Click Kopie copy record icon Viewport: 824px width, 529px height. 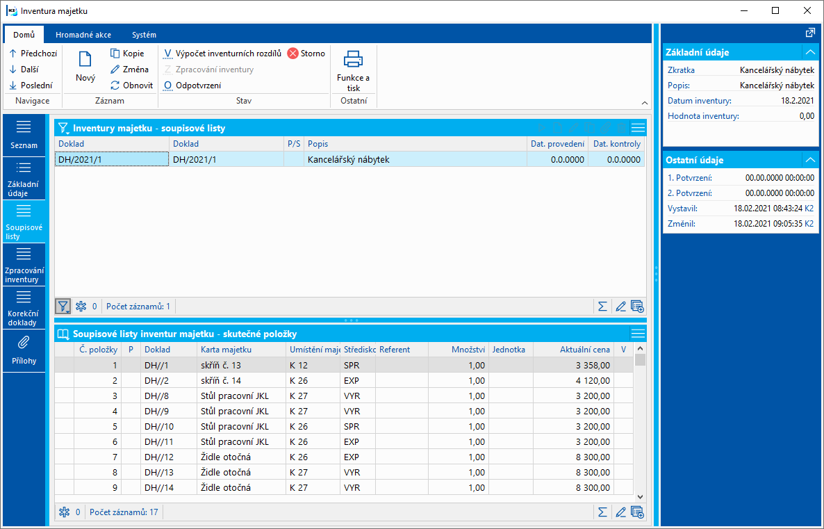(x=115, y=54)
